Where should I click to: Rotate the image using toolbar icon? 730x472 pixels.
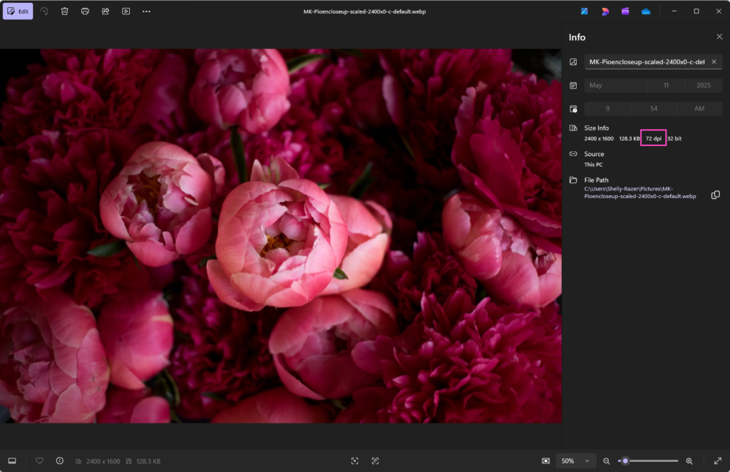(x=44, y=11)
